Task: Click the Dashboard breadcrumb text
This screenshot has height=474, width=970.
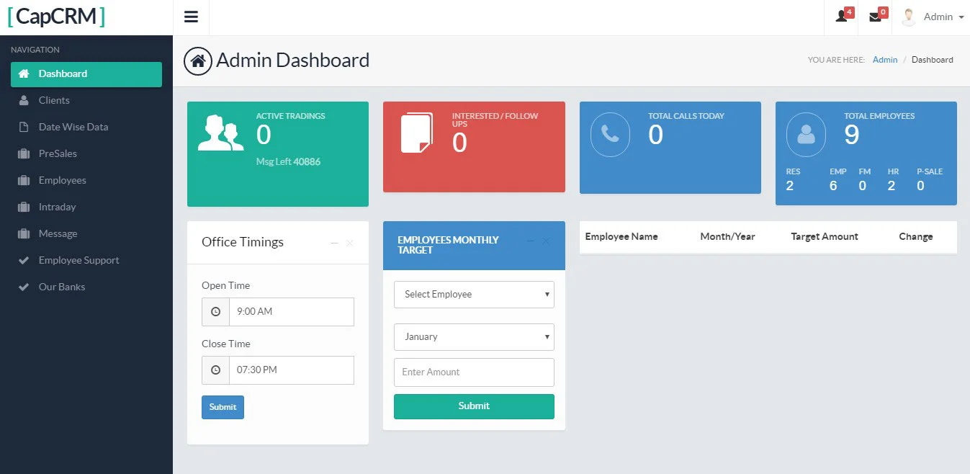Action: click(x=932, y=60)
